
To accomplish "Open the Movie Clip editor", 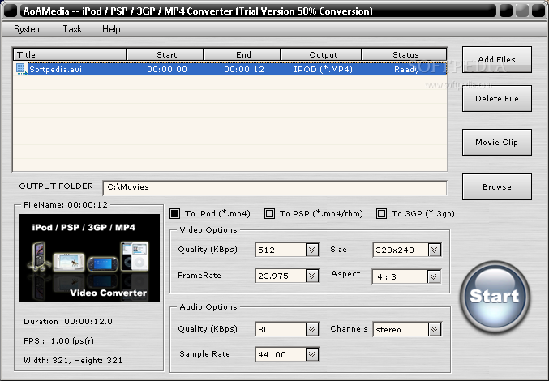I will pos(497,142).
